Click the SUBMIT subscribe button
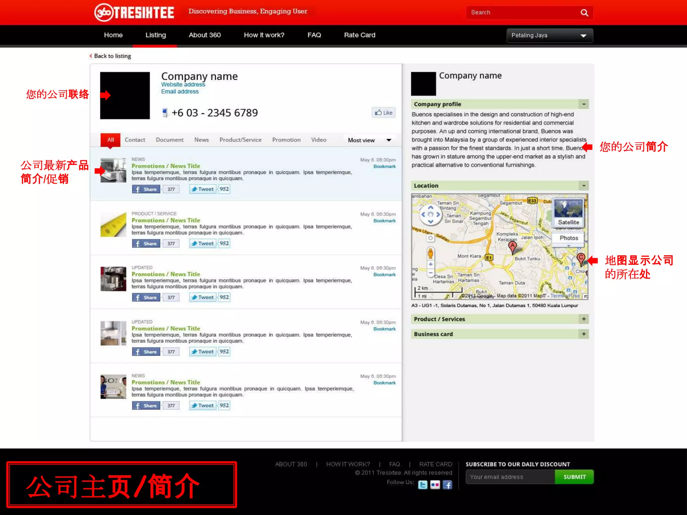This screenshot has width=687, height=515. (574, 477)
